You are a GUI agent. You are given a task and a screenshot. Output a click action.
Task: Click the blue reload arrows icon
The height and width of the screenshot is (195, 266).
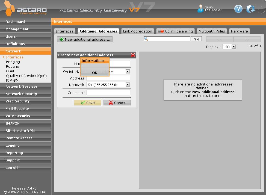[250, 9]
